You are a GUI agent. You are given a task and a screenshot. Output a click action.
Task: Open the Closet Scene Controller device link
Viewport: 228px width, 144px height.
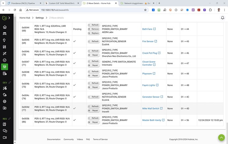[149, 63]
